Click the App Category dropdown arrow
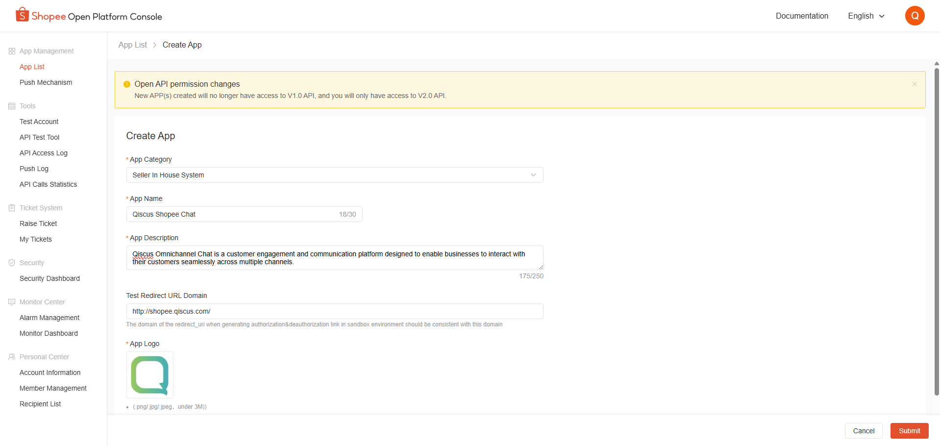 coord(533,175)
